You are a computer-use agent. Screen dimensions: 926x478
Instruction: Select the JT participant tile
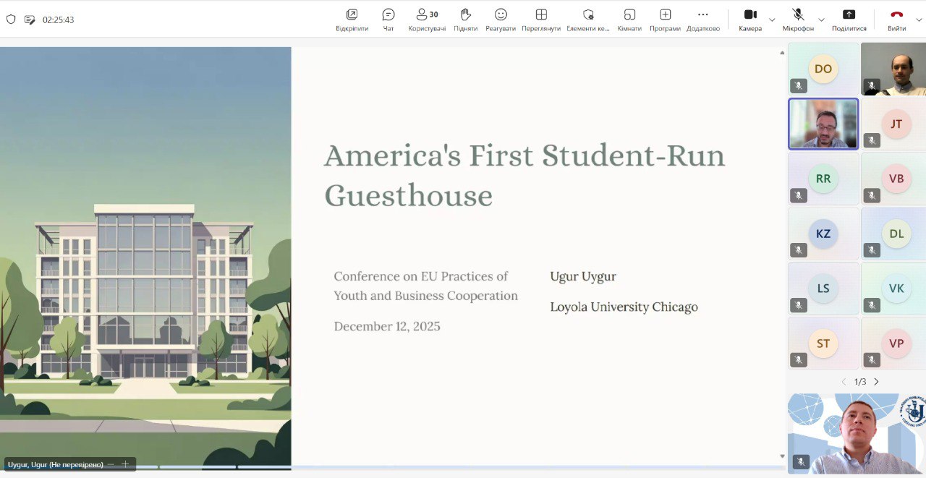896,124
